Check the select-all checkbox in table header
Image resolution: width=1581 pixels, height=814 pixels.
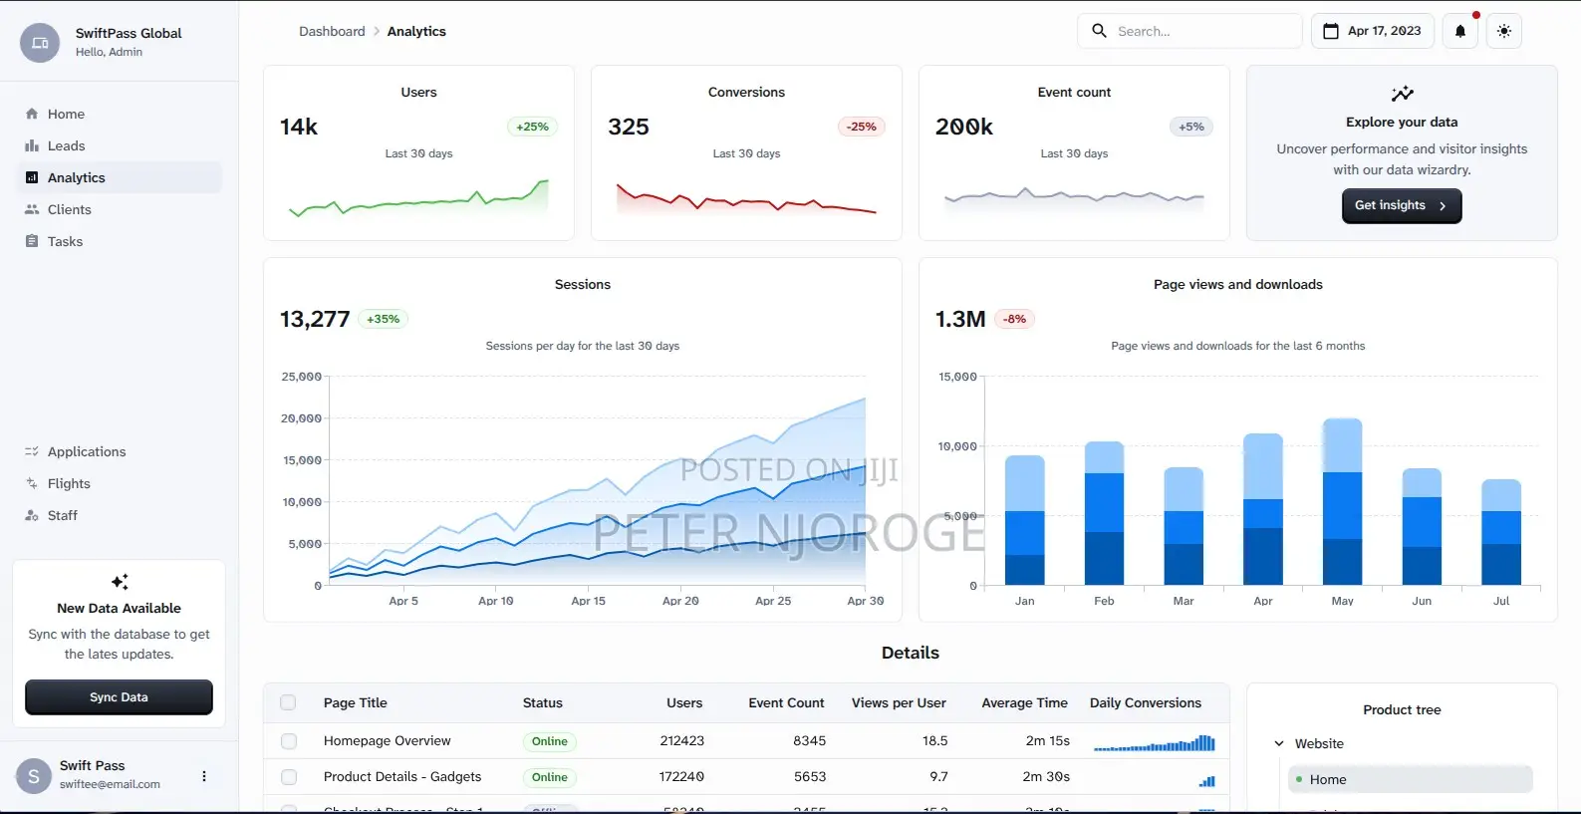click(288, 702)
